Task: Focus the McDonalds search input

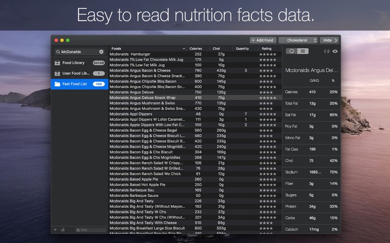Action: tap(79, 52)
